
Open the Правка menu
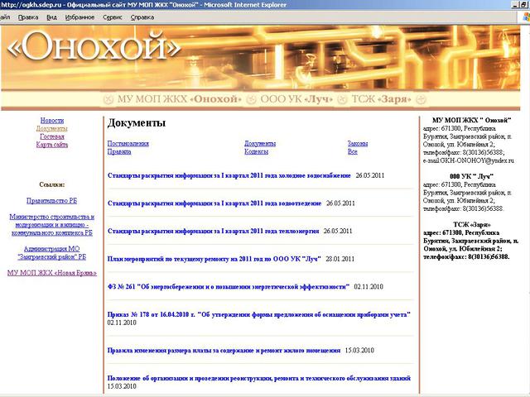point(28,17)
